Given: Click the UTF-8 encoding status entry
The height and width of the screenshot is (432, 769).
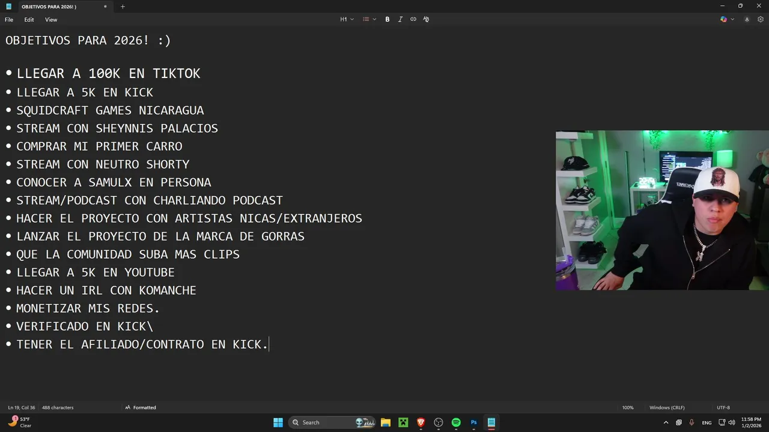Looking at the screenshot, I should (x=723, y=407).
